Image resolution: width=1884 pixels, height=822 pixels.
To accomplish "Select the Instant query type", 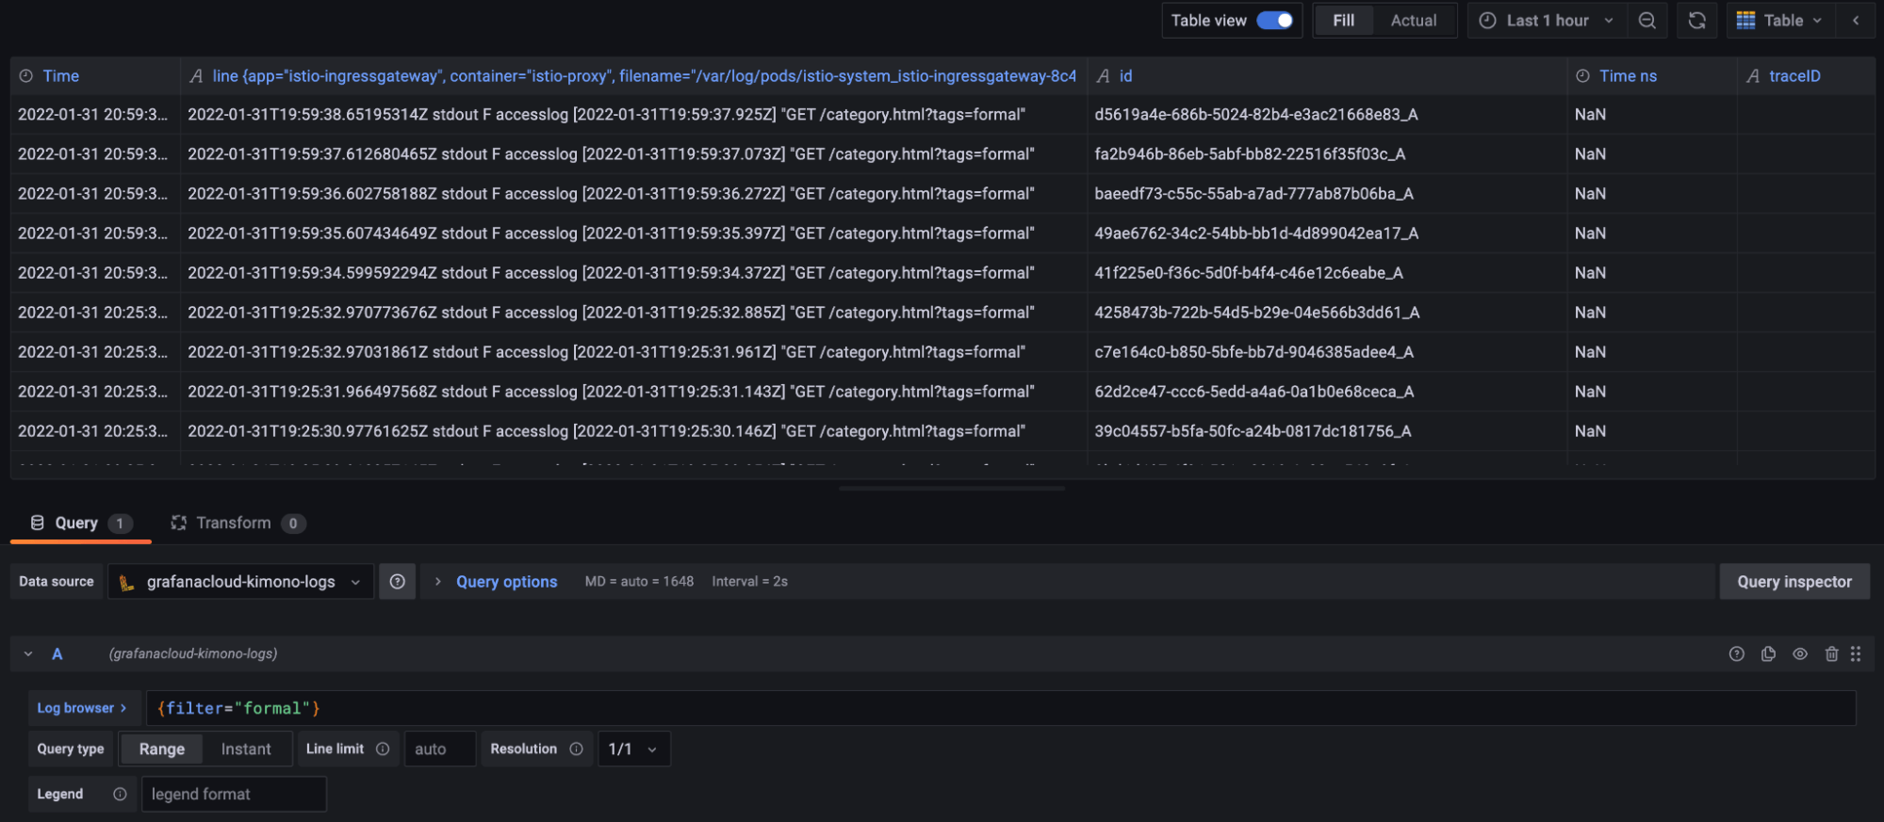I will pyautogui.click(x=246, y=749).
